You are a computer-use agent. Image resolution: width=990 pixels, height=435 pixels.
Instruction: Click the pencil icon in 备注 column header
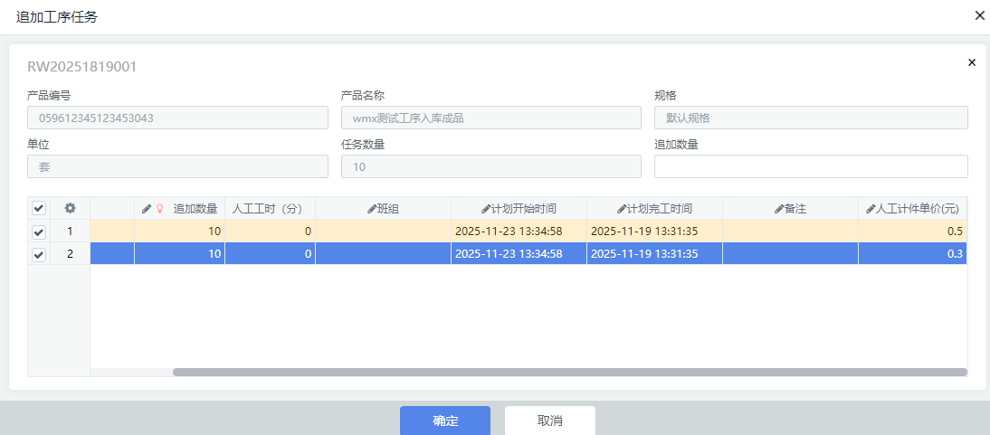point(779,209)
